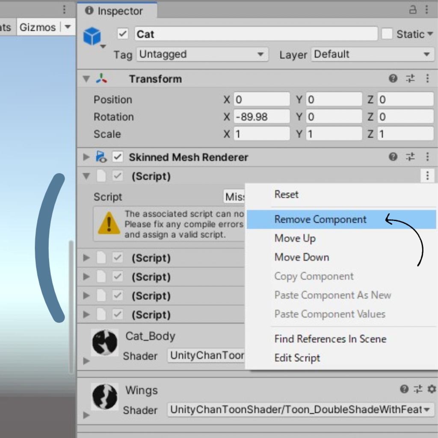This screenshot has width=438, height=438.
Task: Toggle the Cat object's active checkbox
Action: click(x=123, y=34)
